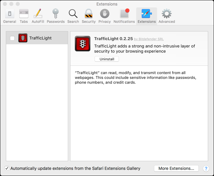Open help with the question mark button
Screen dimensions: 214x176
tap(206, 169)
